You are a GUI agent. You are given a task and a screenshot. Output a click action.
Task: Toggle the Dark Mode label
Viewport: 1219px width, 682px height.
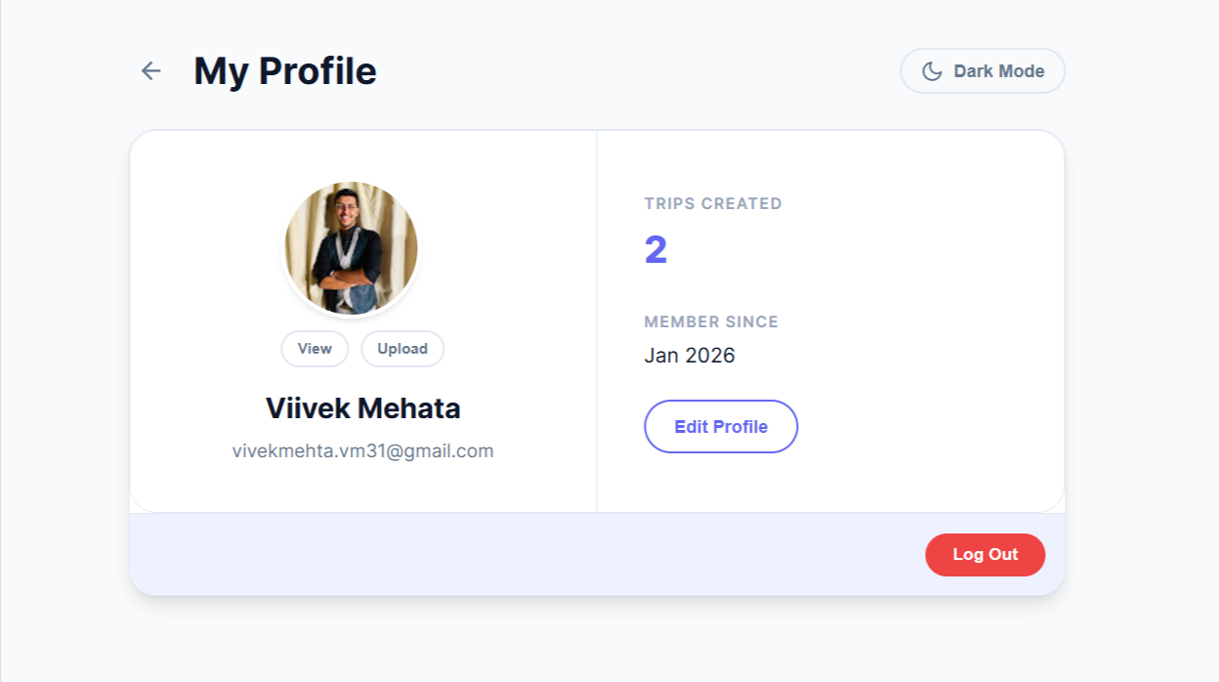click(x=998, y=71)
